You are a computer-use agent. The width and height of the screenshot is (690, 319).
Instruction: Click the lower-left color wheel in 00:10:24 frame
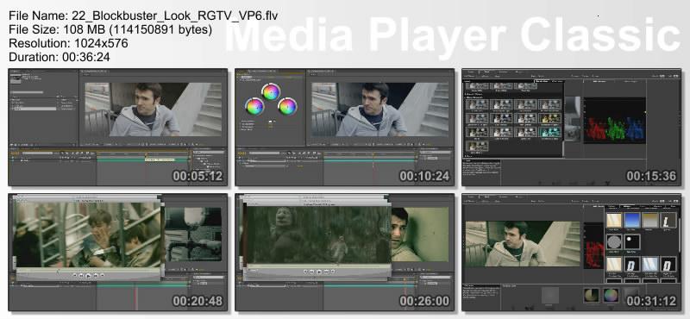pos(254,107)
